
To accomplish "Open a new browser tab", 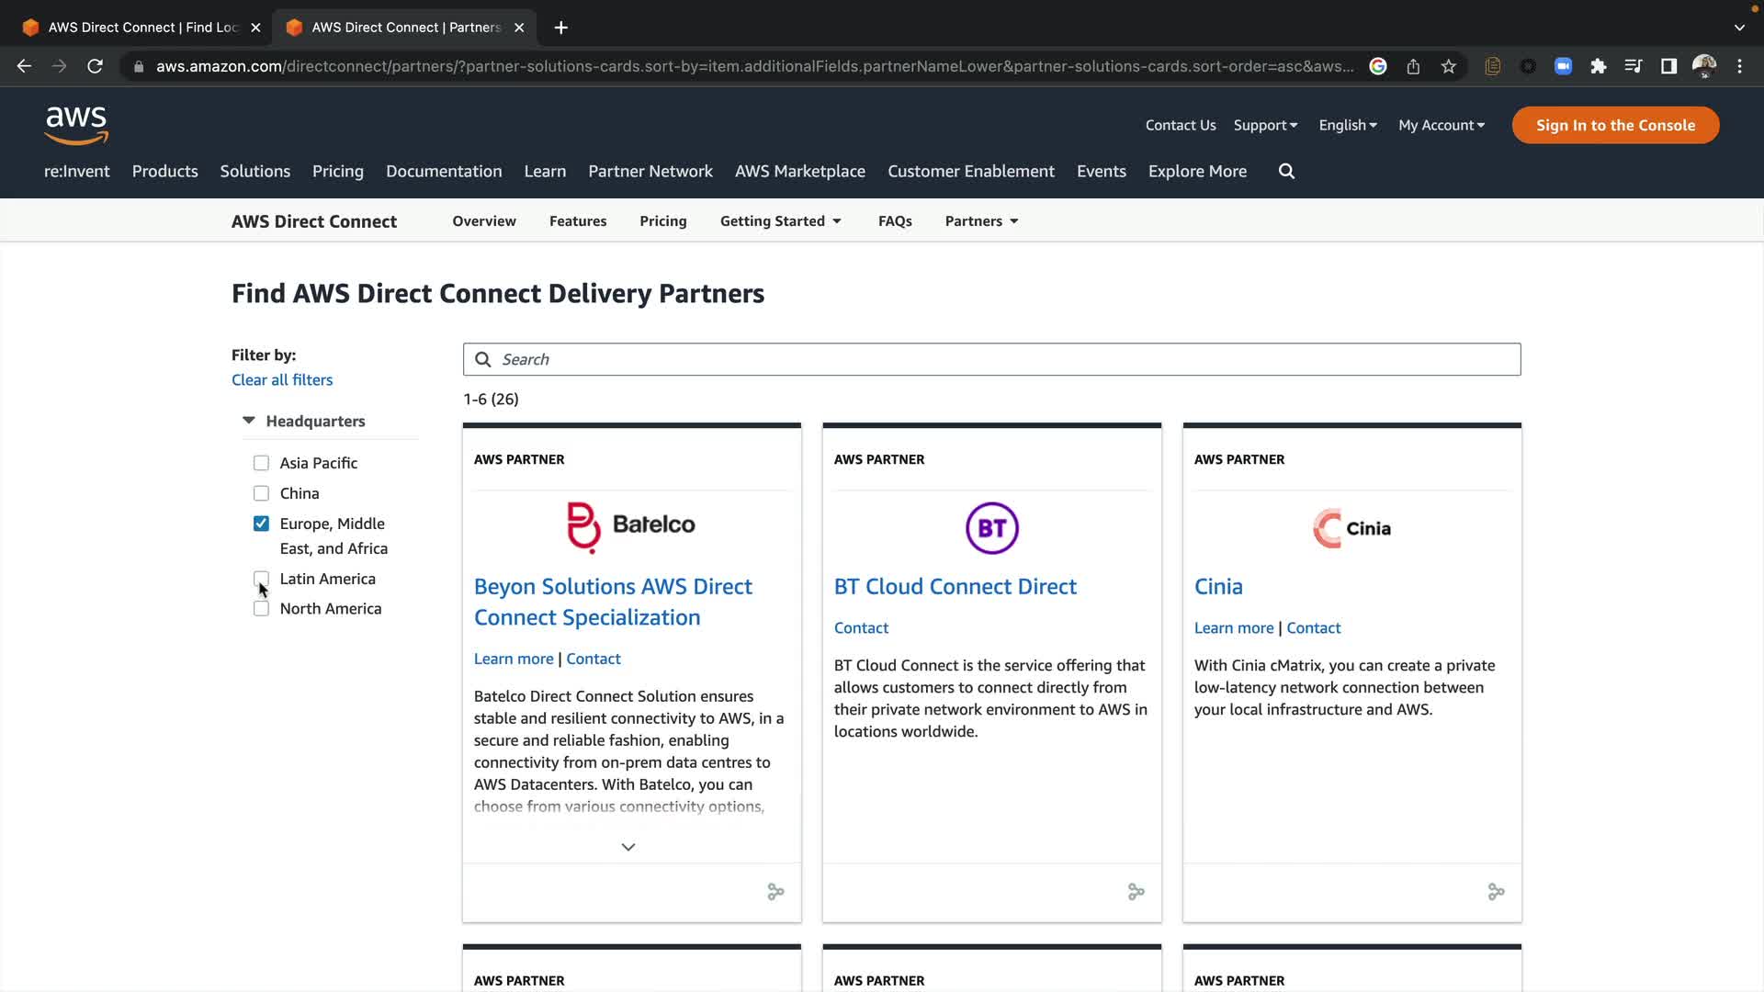I will coord(560,28).
